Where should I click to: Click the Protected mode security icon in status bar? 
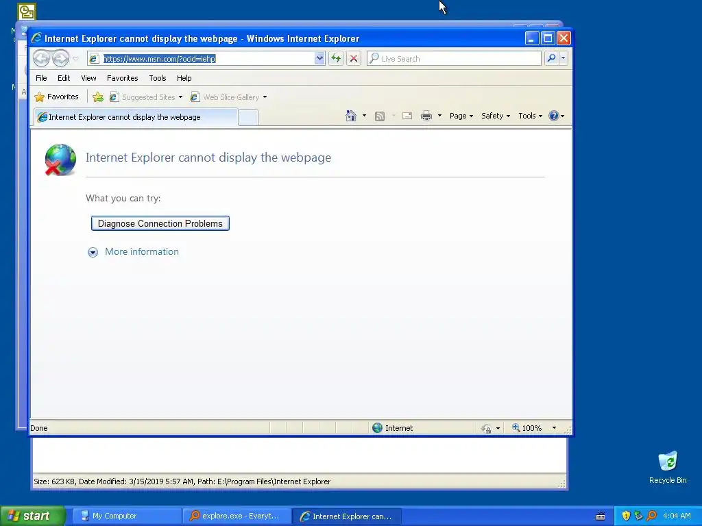click(x=486, y=429)
